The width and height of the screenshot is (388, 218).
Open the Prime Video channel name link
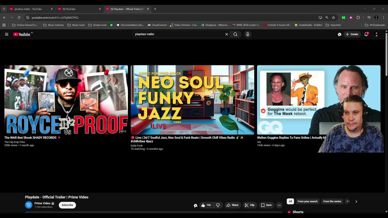(x=42, y=203)
